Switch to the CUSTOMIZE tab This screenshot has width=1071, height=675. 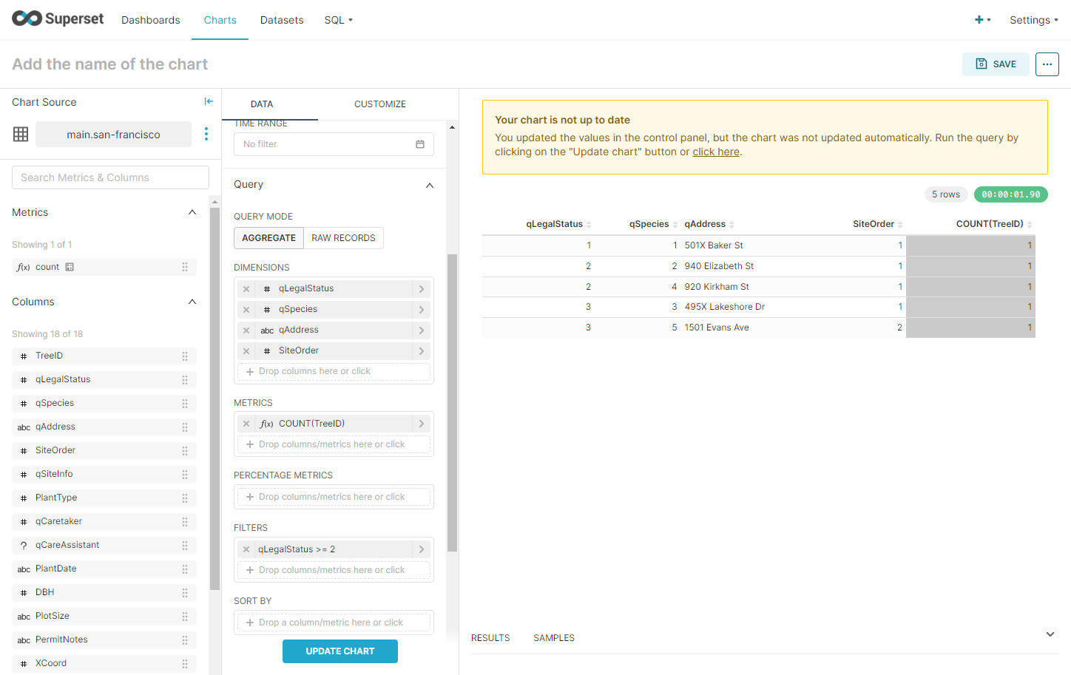[x=380, y=104]
